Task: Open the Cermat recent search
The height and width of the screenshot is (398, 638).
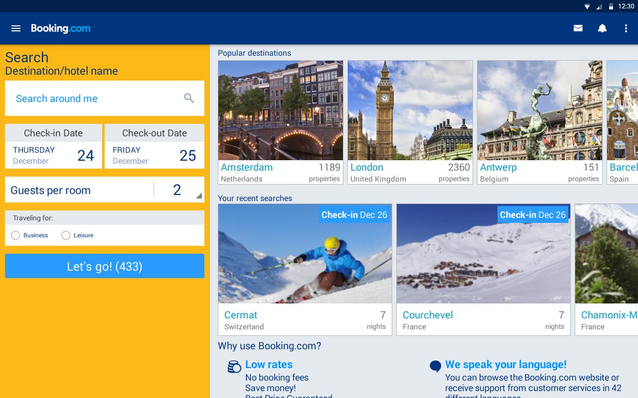Action: pos(305,269)
